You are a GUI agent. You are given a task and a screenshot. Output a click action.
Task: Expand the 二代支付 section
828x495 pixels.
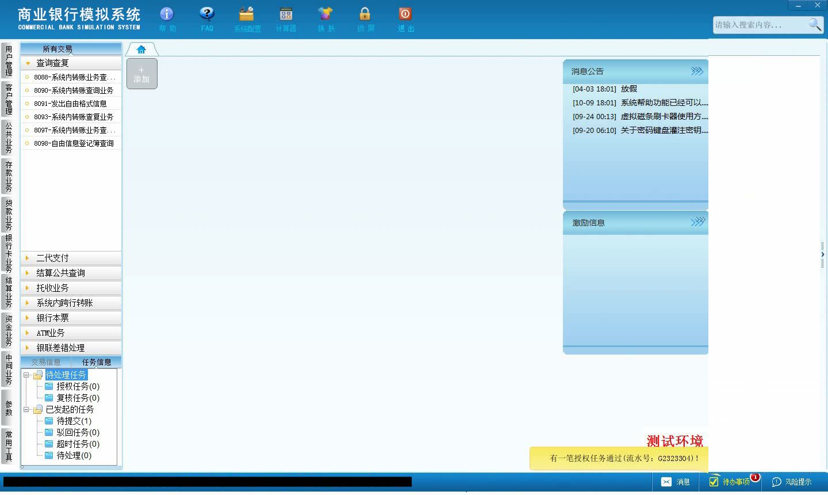click(x=71, y=258)
